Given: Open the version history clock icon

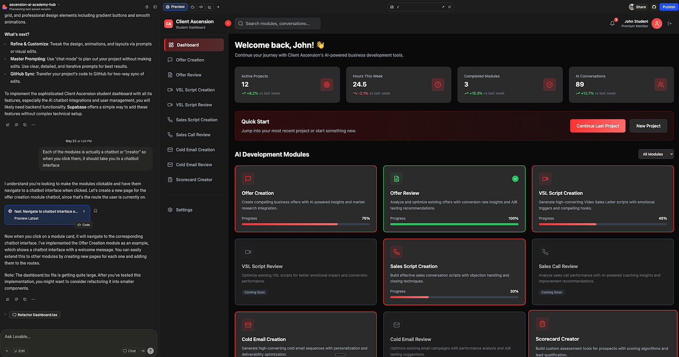Looking at the screenshot, I should tap(146, 7).
